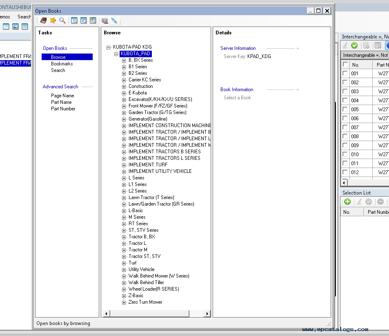Screen dimensions: 389x336
Task: Click the disconnected server database icon
Action: pos(105,20)
